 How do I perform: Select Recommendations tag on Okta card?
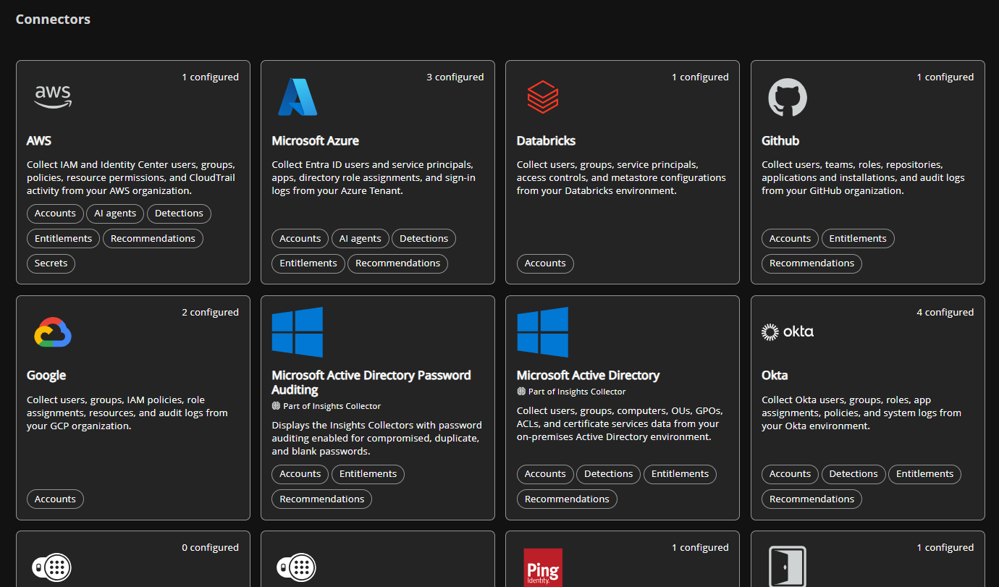pos(812,499)
